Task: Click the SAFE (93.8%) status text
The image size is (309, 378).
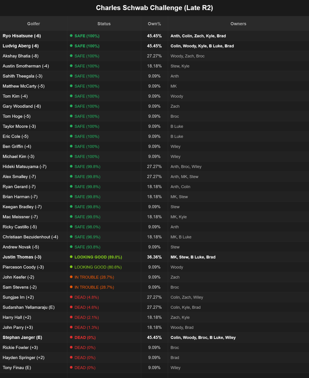Action: pyautogui.click(x=87, y=247)
